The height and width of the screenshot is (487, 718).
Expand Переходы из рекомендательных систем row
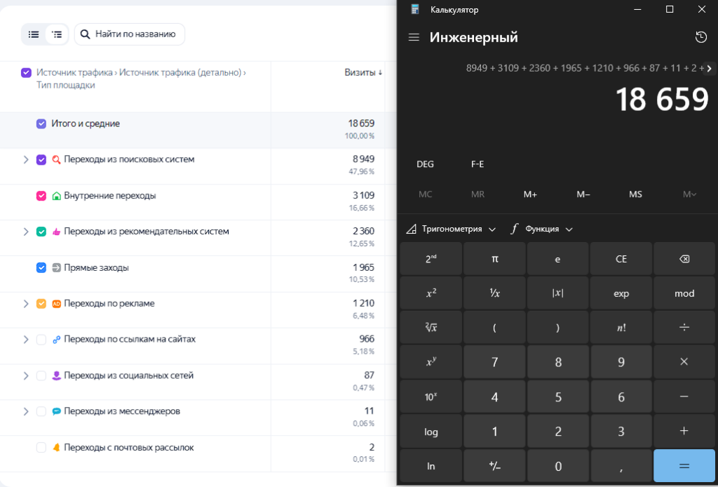point(26,232)
